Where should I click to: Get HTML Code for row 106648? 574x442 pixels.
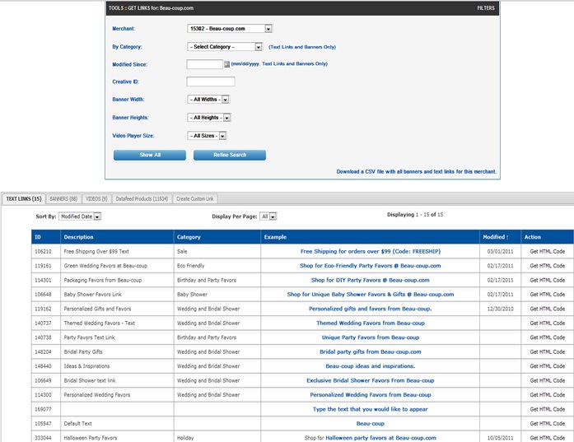click(548, 294)
